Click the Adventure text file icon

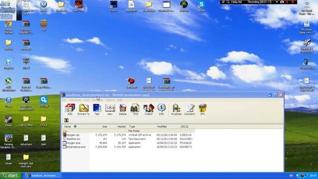click(26, 140)
